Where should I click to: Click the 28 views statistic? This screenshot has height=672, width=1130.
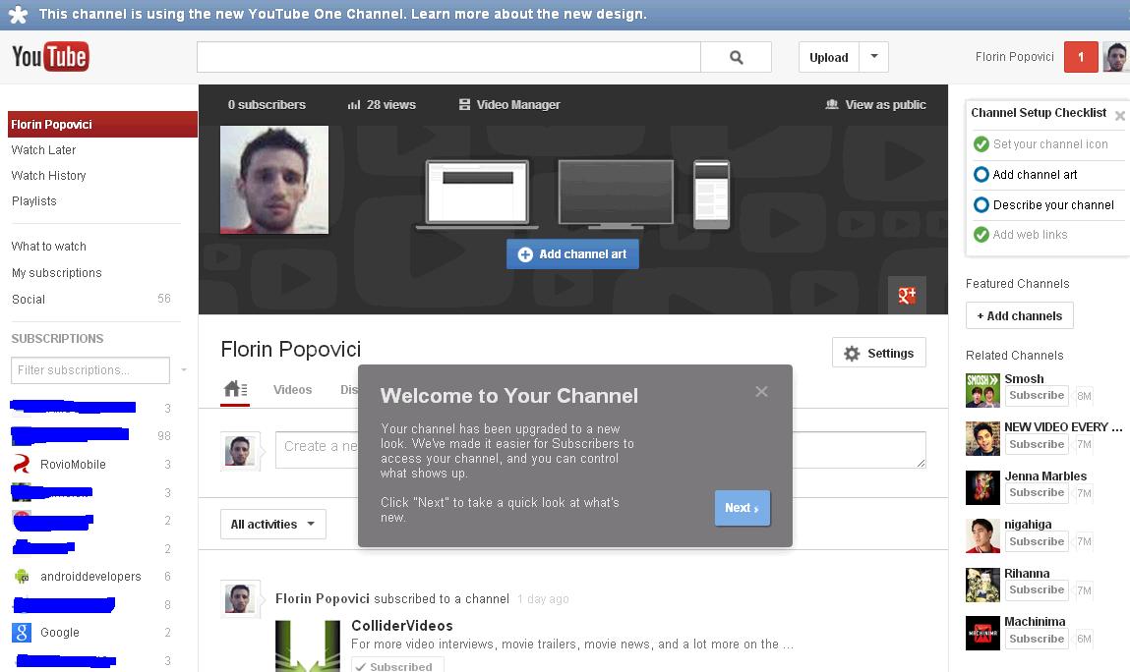click(x=382, y=104)
